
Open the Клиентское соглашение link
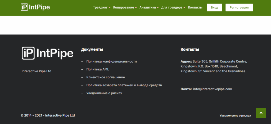coord(106,77)
